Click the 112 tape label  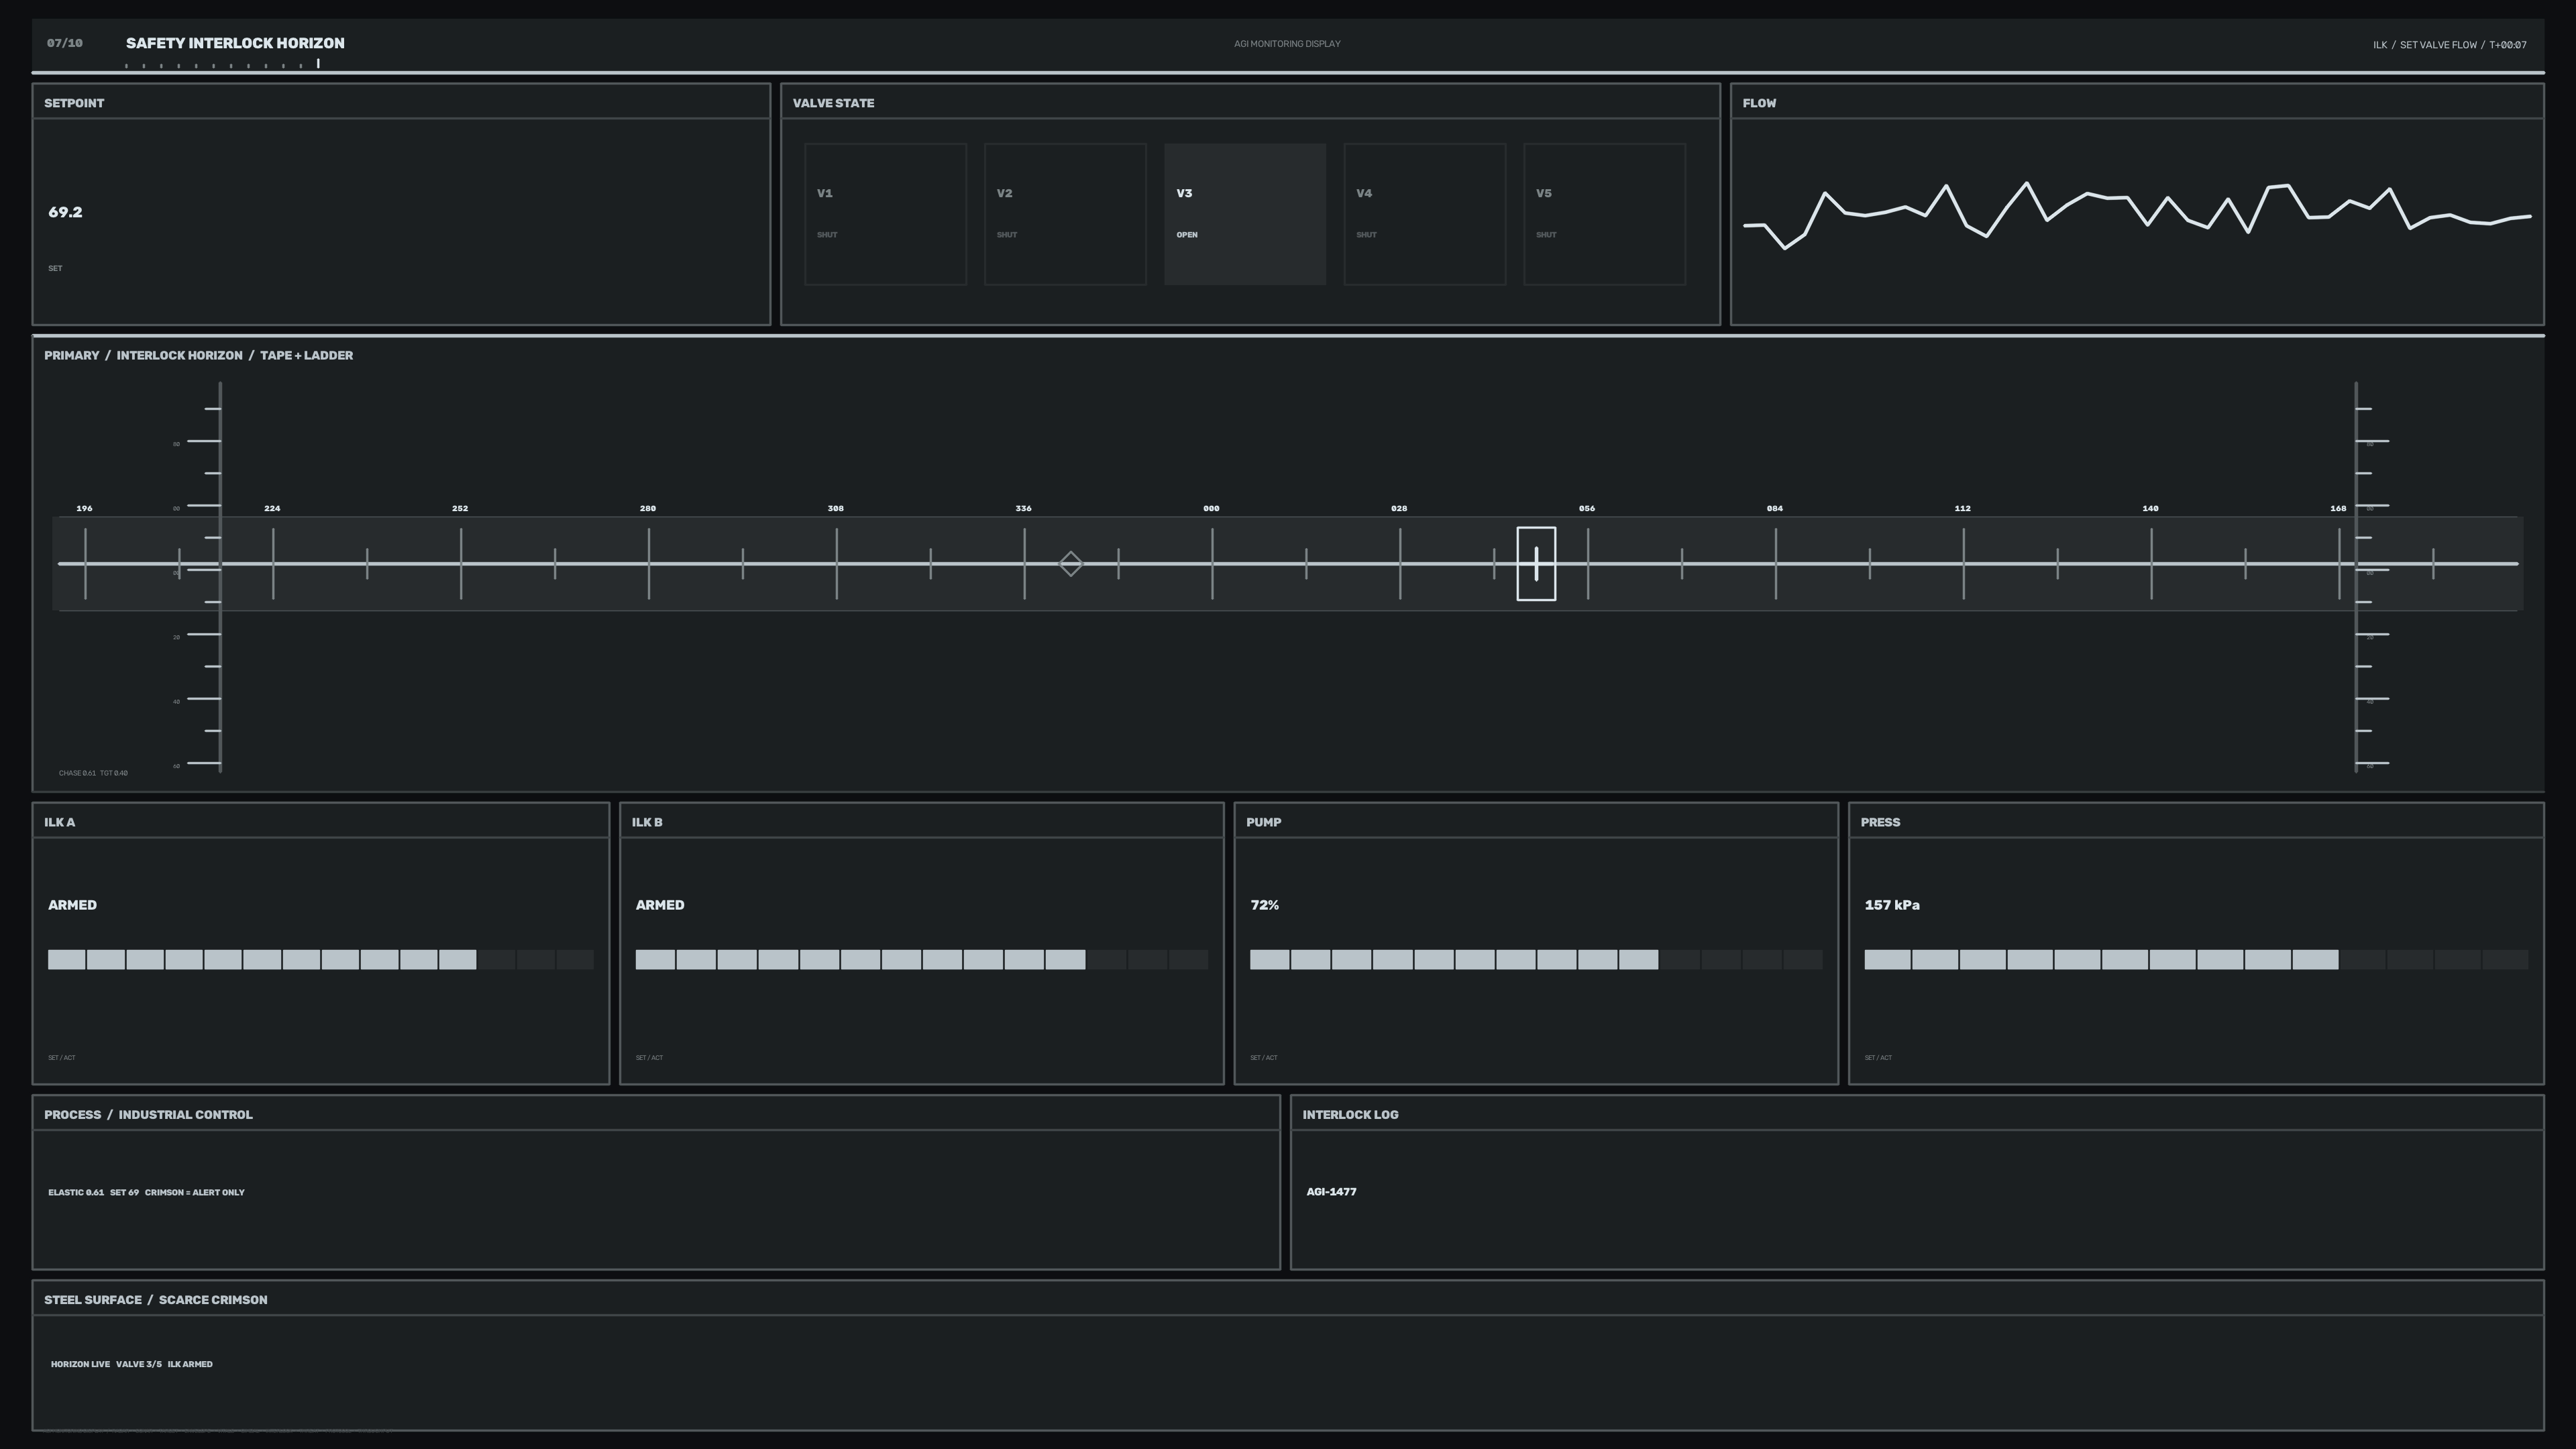pyautogui.click(x=1963, y=508)
